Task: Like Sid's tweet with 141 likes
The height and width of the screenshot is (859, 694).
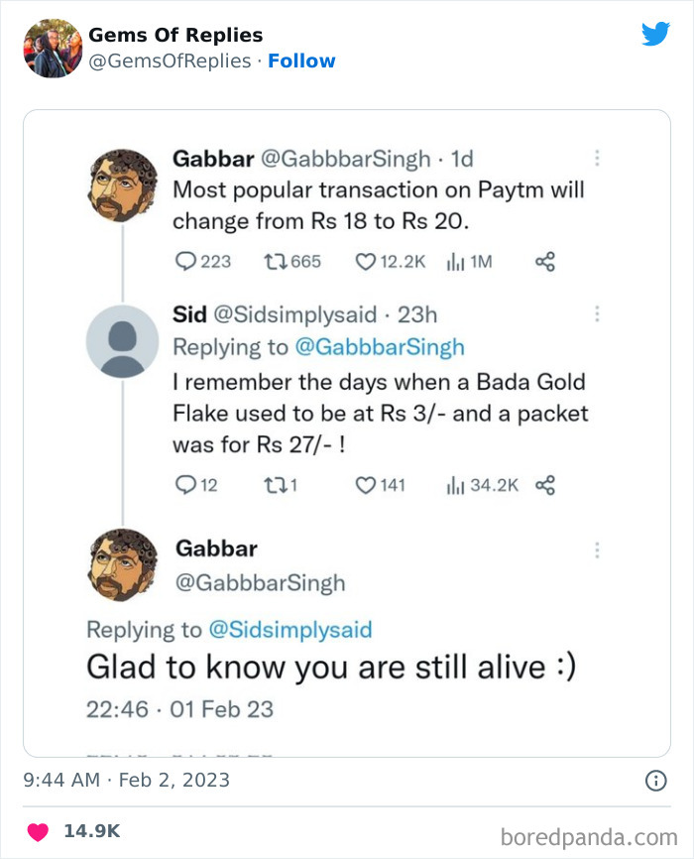Action: tap(366, 485)
